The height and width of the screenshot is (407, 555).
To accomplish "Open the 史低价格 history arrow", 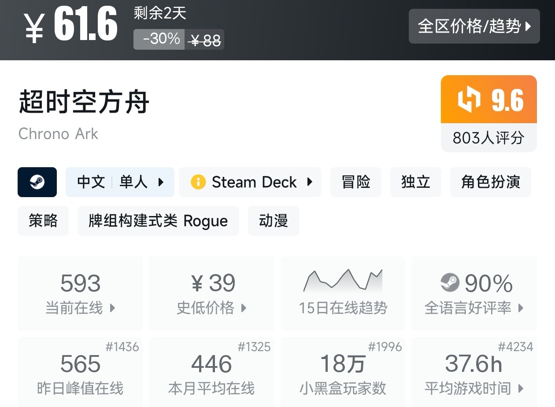I will click(x=244, y=308).
